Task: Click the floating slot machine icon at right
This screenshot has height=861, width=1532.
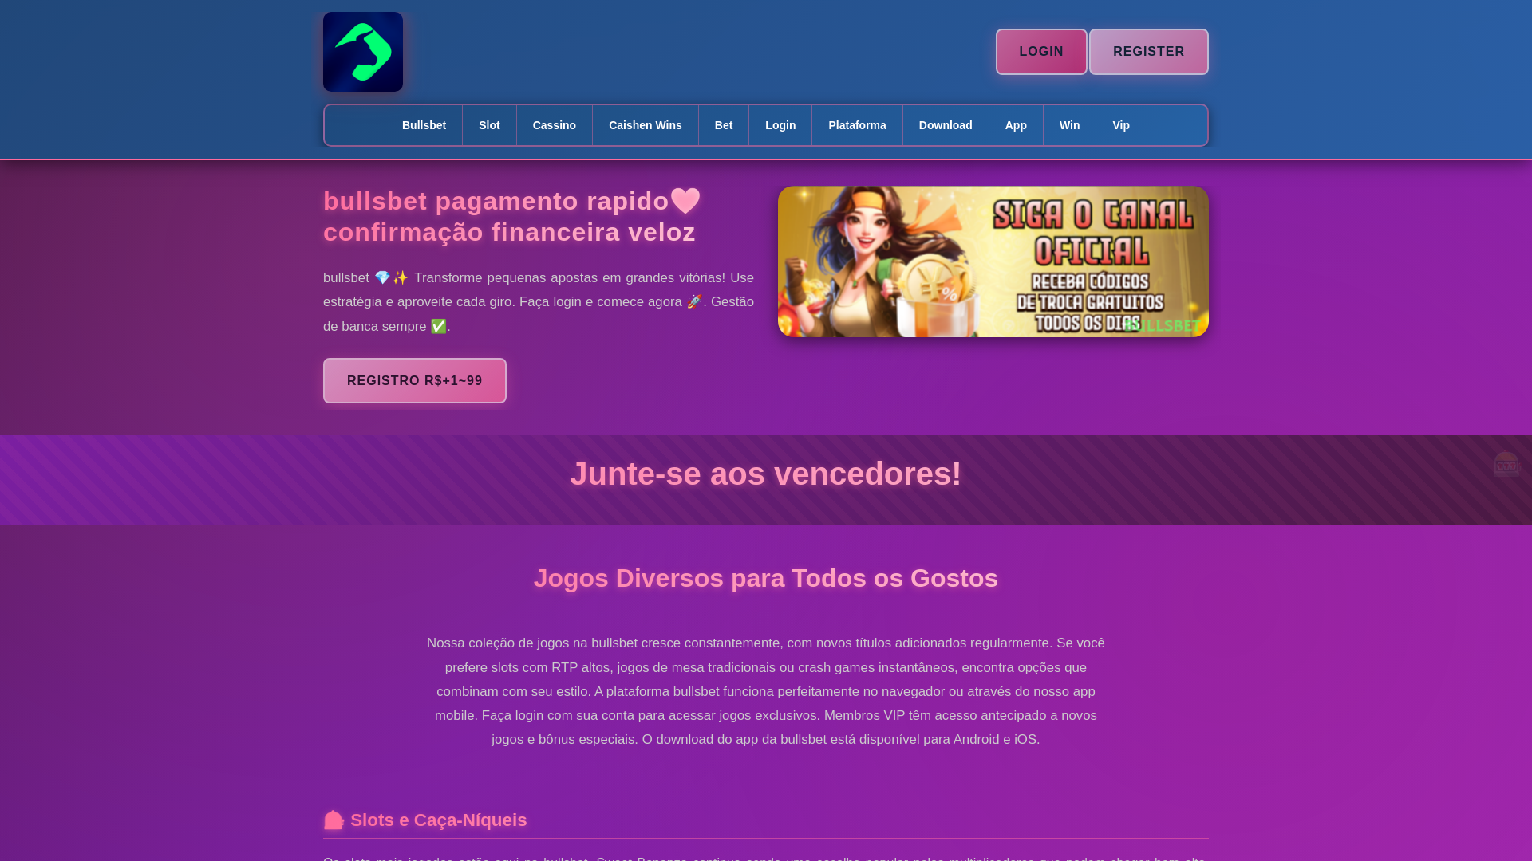Action: (x=1506, y=464)
